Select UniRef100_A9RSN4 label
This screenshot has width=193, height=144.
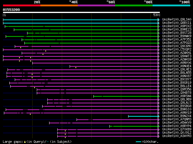177,96
